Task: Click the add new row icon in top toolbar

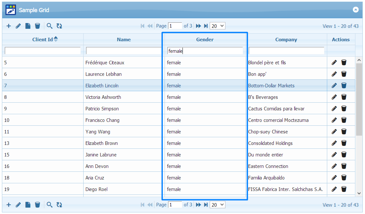Action: coord(9,26)
